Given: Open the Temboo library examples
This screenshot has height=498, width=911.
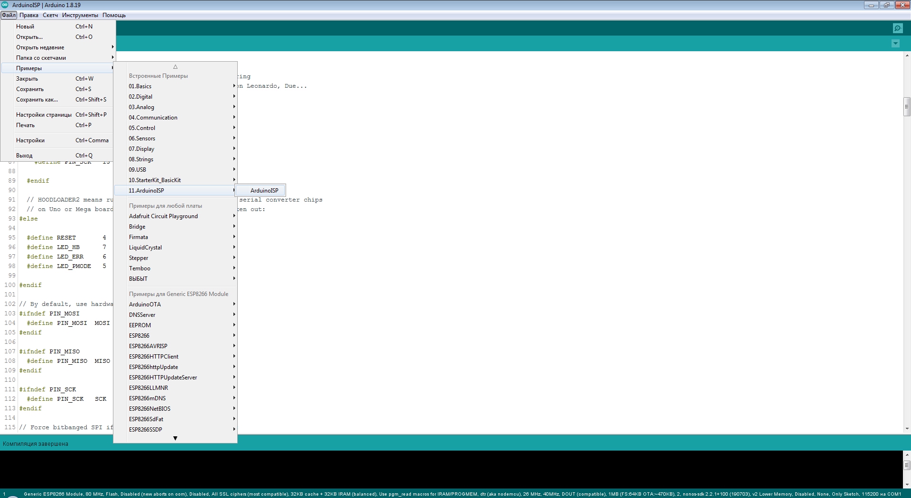Looking at the screenshot, I should (x=176, y=268).
